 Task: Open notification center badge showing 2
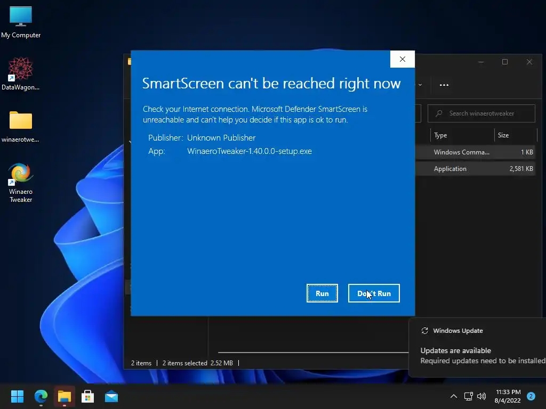click(x=531, y=396)
